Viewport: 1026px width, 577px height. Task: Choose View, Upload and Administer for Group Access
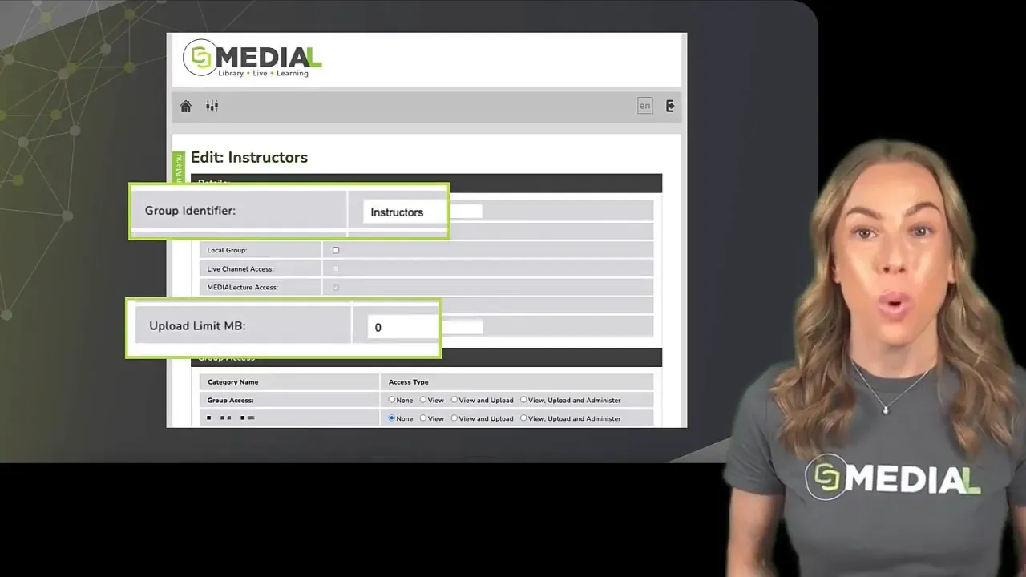pyautogui.click(x=523, y=400)
